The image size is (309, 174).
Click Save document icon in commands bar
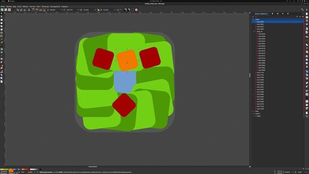coord(307,21)
